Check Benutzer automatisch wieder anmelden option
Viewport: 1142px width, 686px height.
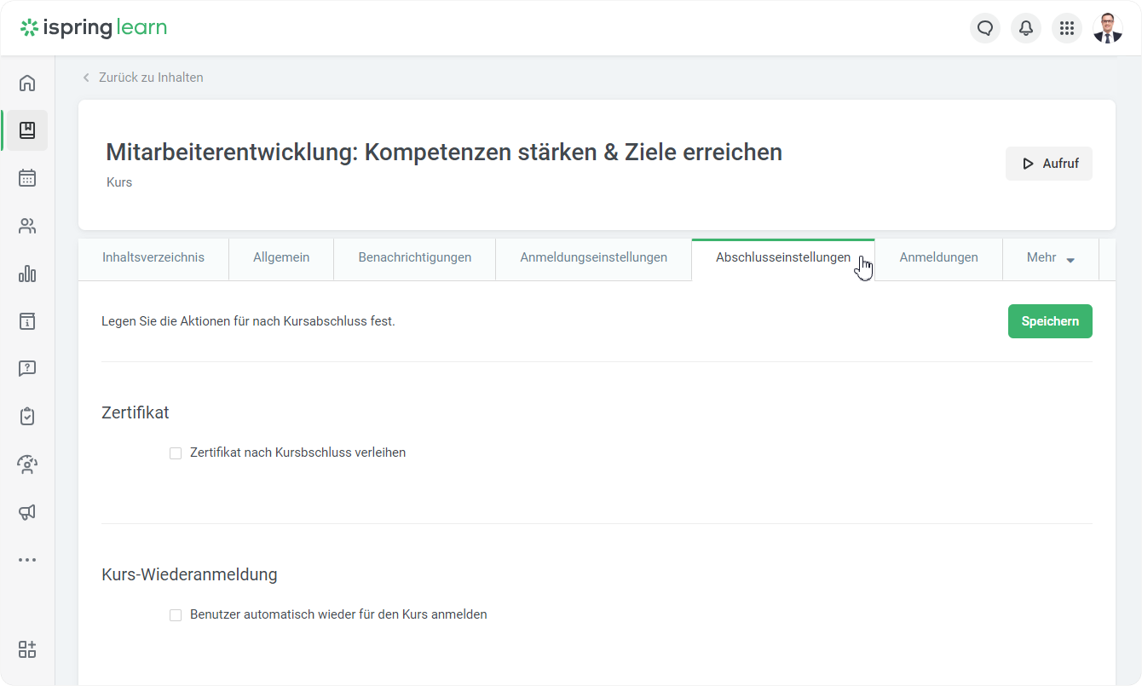click(176, 615)
